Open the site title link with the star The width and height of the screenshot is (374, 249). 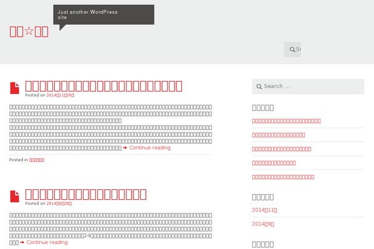point(29,32)
